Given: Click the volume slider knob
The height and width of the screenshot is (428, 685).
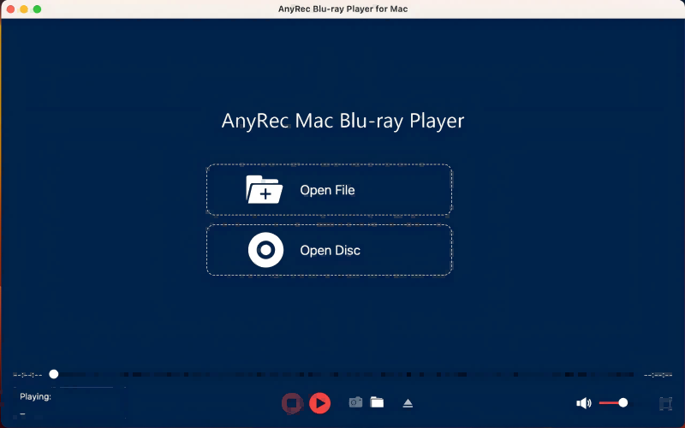Looking at the screenshot, I should (x=623, y=402).
